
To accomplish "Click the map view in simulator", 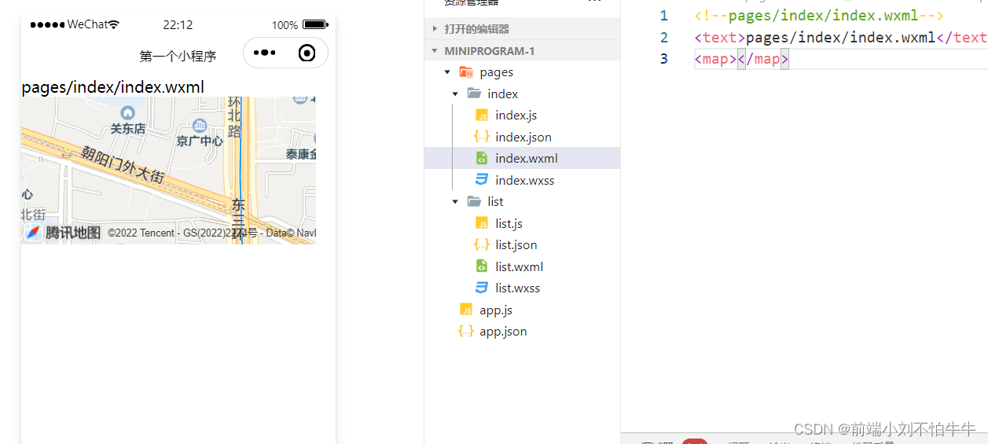I will pos(168,170).
